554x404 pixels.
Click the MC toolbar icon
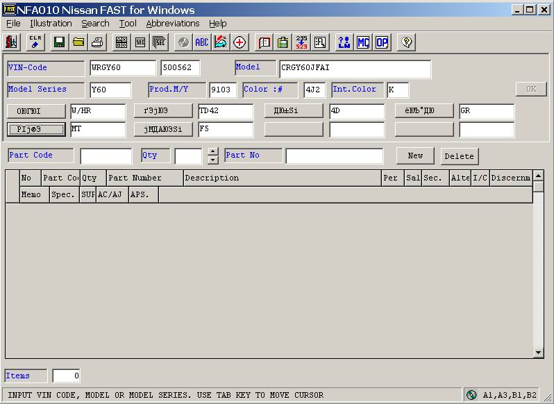[363, 42]
